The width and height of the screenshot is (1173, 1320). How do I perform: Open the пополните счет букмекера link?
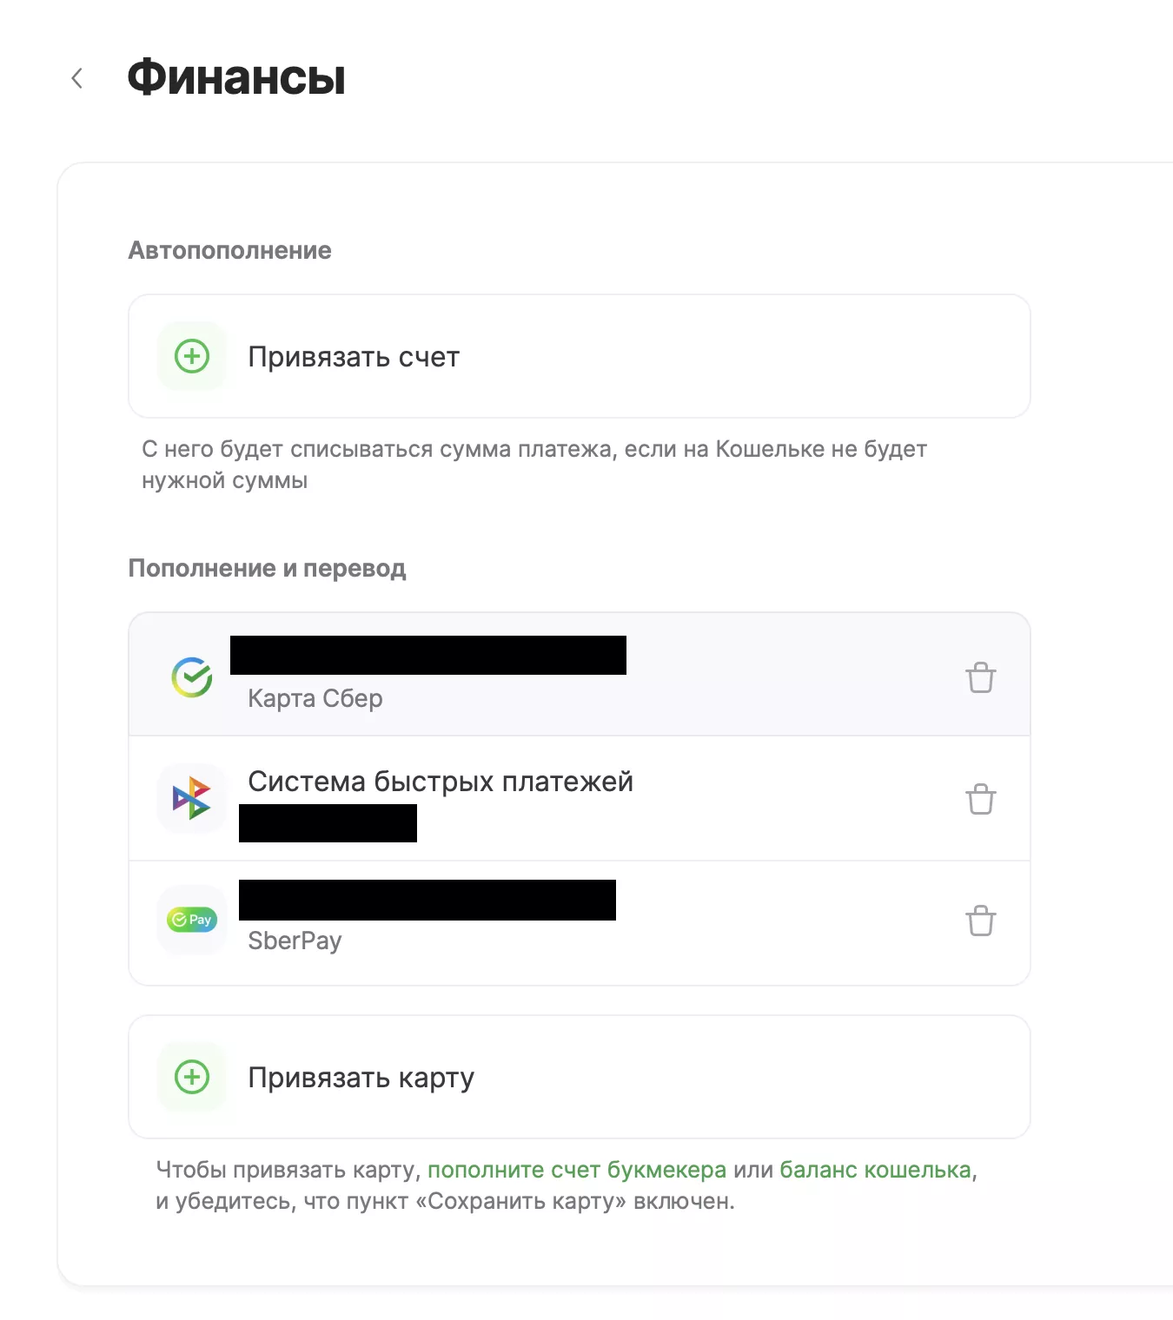click(576, 1170)
